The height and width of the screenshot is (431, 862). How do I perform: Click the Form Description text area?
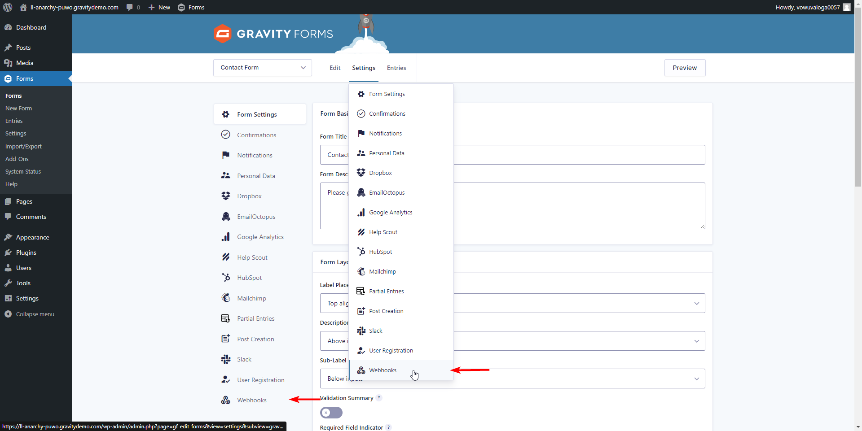click(x=512, y=206)
